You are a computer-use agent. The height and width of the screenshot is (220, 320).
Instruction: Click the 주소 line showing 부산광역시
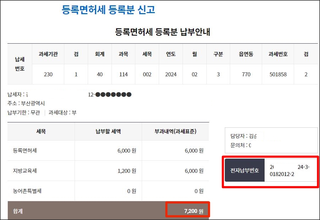coord(28,102)
